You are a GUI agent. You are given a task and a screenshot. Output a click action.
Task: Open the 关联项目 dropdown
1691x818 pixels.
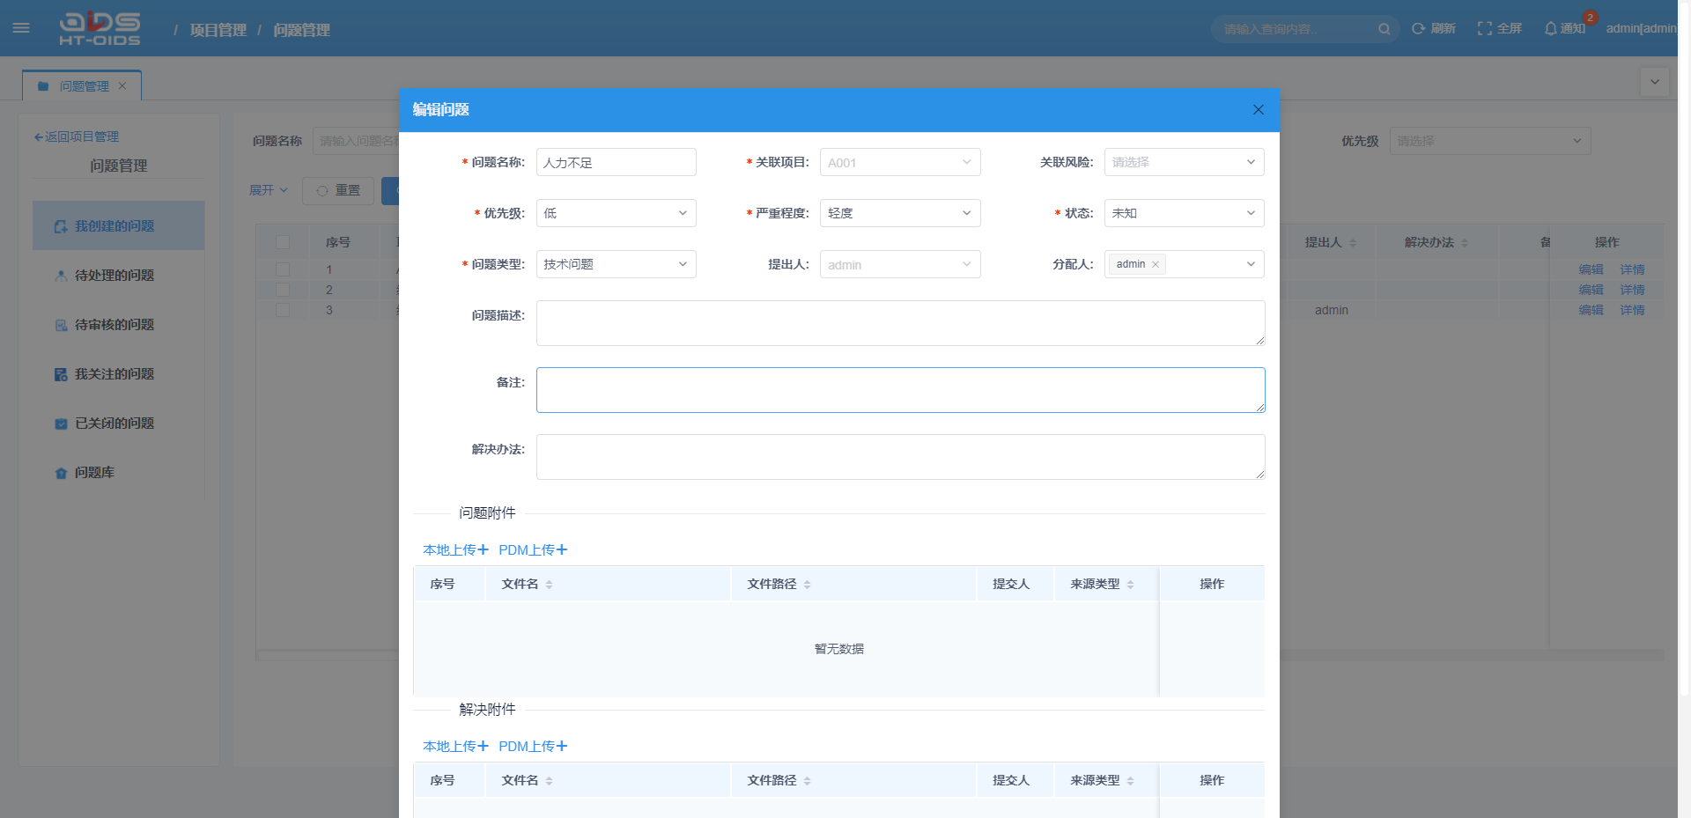coord(900,162)
